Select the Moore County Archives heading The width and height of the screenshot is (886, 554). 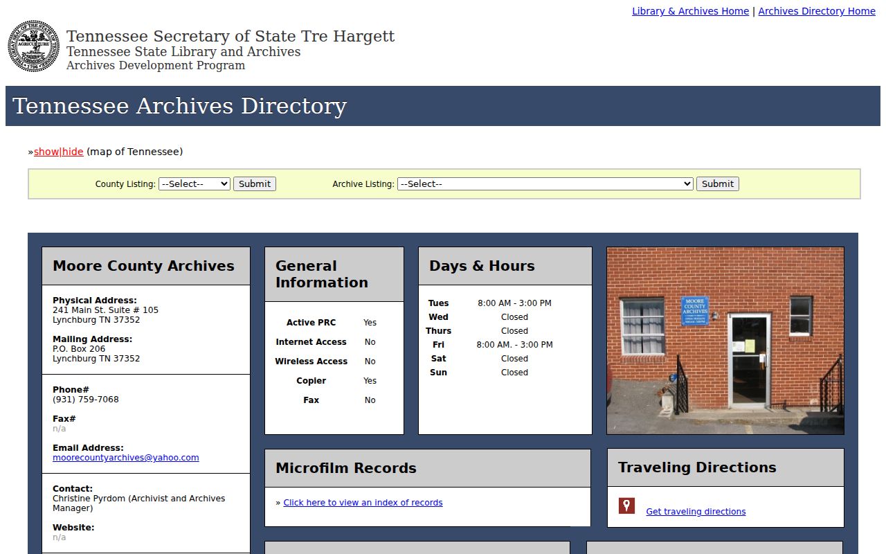click(x=143, y=266)
